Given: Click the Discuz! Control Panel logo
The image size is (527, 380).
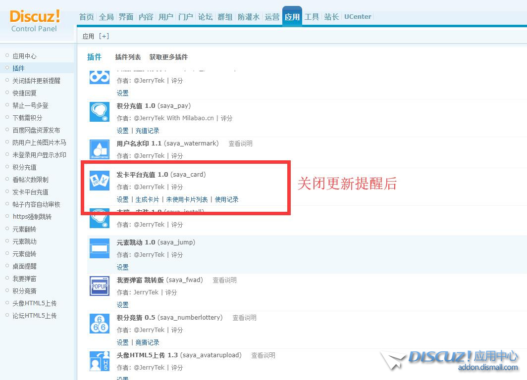Looking at the screenshot, I should coord(35,21).
